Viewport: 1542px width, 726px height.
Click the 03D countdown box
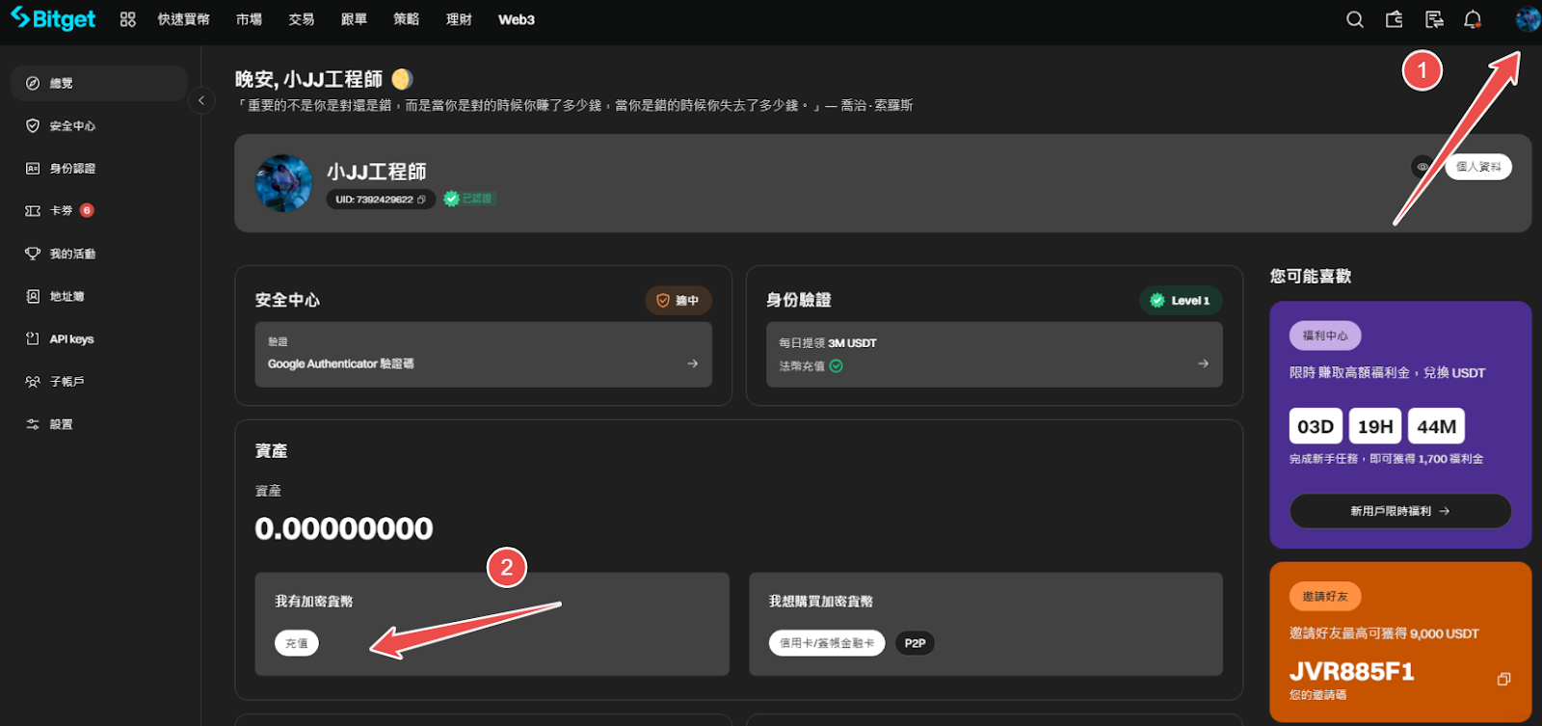[x=1316, y=426]
